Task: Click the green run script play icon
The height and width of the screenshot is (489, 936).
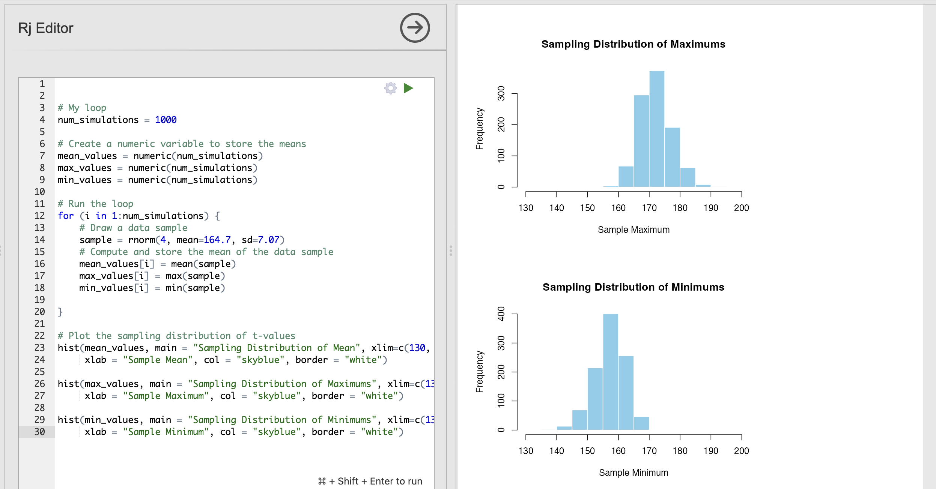Action: tap(408, 88)
